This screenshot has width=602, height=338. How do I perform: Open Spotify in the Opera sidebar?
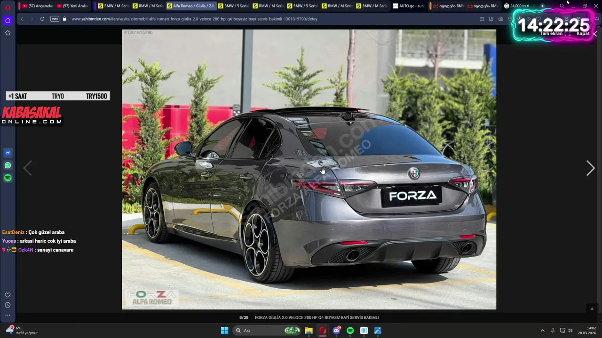(x=8, y=178)
